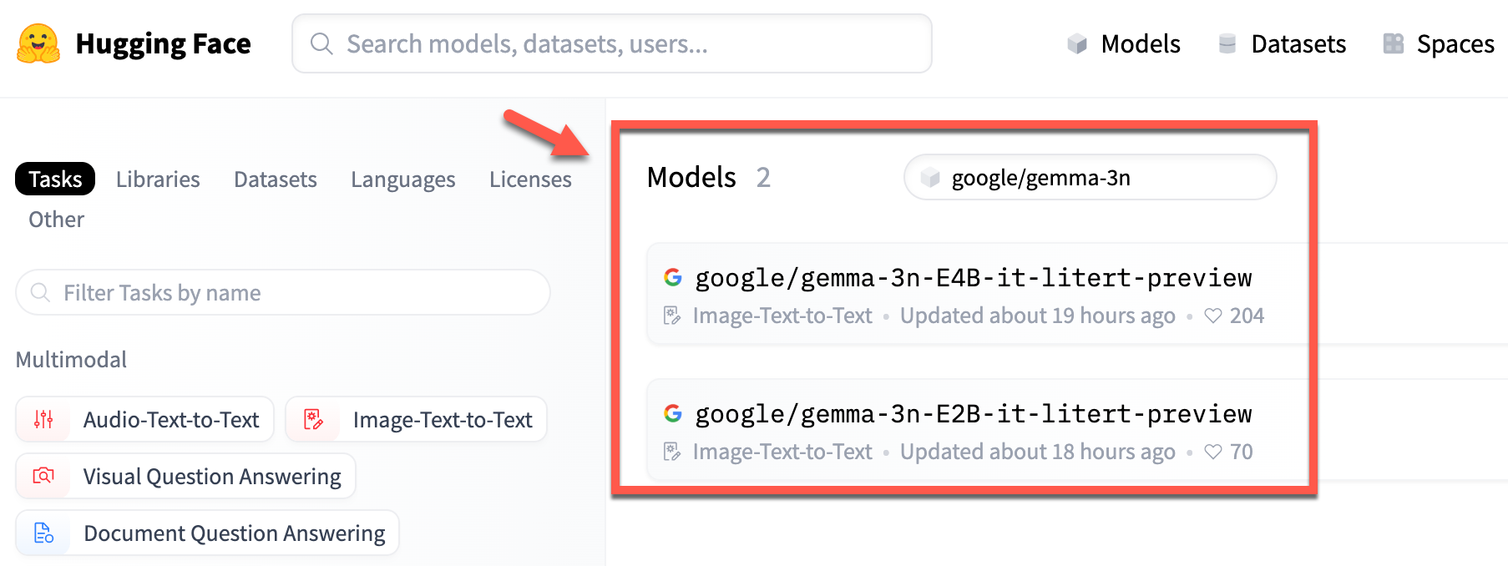
Task: Click the Hugging Face emoji logo
Action: coord(38,43)
